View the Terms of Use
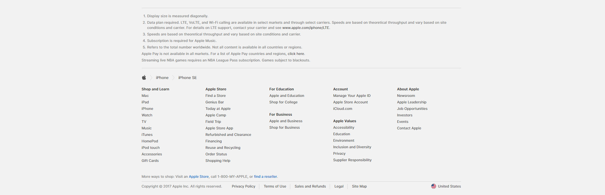Image resolution: width=605 pixels, height=195 pixels. click(275, 186)
